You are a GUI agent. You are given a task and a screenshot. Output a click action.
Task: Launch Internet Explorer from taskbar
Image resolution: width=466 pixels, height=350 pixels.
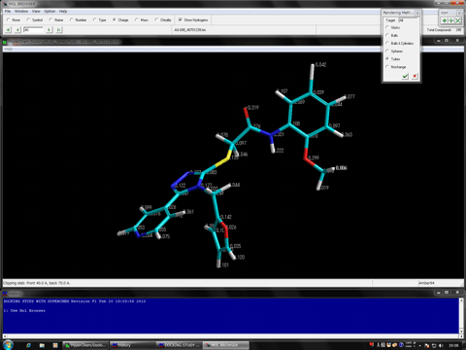(x=28, y=345)
